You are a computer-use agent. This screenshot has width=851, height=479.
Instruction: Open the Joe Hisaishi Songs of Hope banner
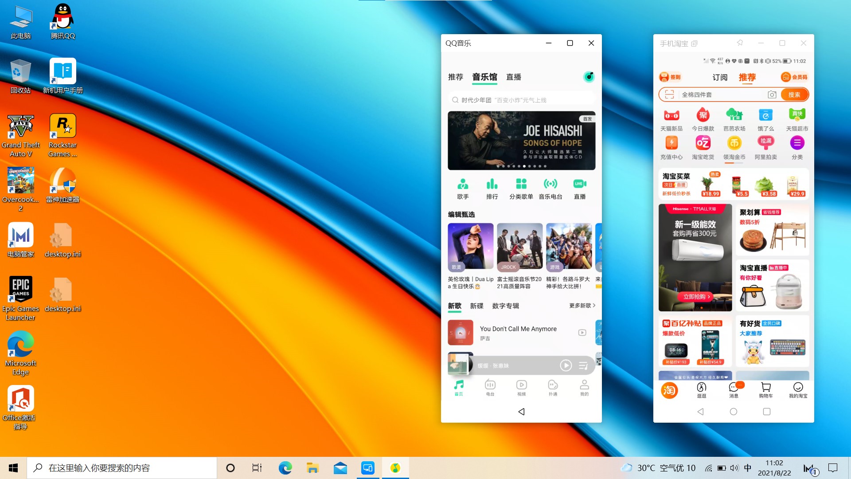pyautogui.click(x=521, y=141)
